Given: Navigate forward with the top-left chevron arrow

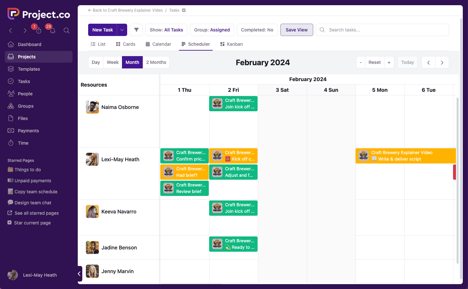Looking at the screenshot, I should coord(25,30).
